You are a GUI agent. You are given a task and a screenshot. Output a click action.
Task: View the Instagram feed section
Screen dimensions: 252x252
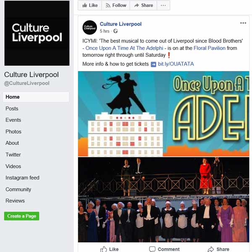pyautogui.click(x=22, y=178)
